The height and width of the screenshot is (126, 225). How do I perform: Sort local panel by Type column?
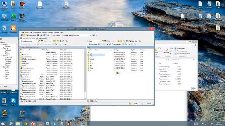pos(48,50)
